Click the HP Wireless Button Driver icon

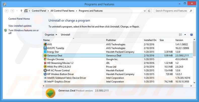tap(45, 74)
